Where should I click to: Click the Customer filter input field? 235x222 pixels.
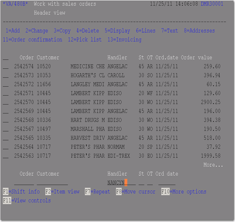pos(52,183)
